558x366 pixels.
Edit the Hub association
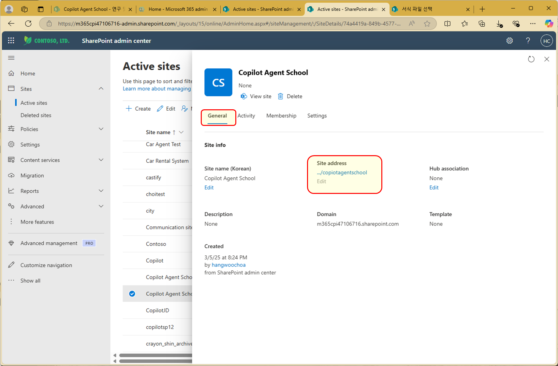[x=434, y=187]
